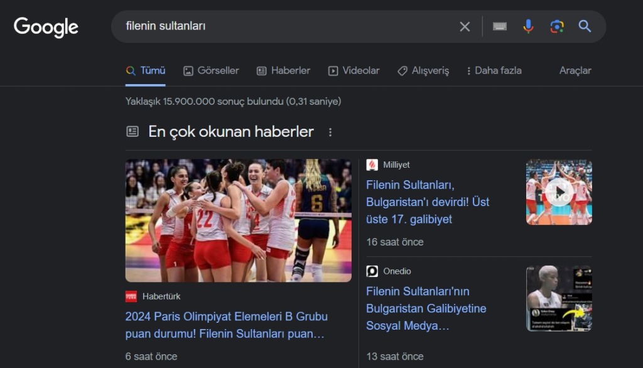Click the Habertürk source name
This screenshot has height=368, width=643.
click(161, 296)
